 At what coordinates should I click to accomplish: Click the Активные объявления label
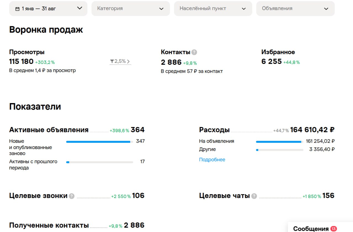[x=49, y=130]
